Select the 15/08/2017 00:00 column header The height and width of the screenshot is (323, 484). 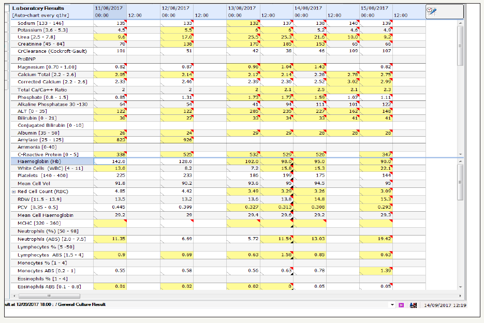(376, 12)
